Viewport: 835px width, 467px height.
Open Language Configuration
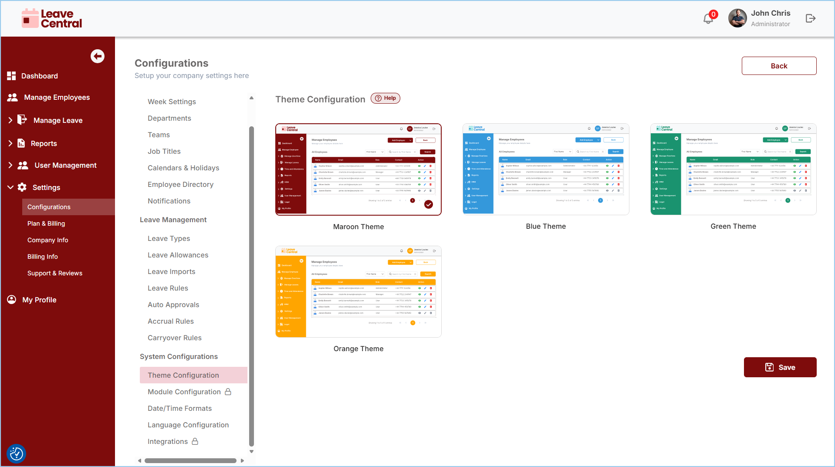(x=188, y=425)
